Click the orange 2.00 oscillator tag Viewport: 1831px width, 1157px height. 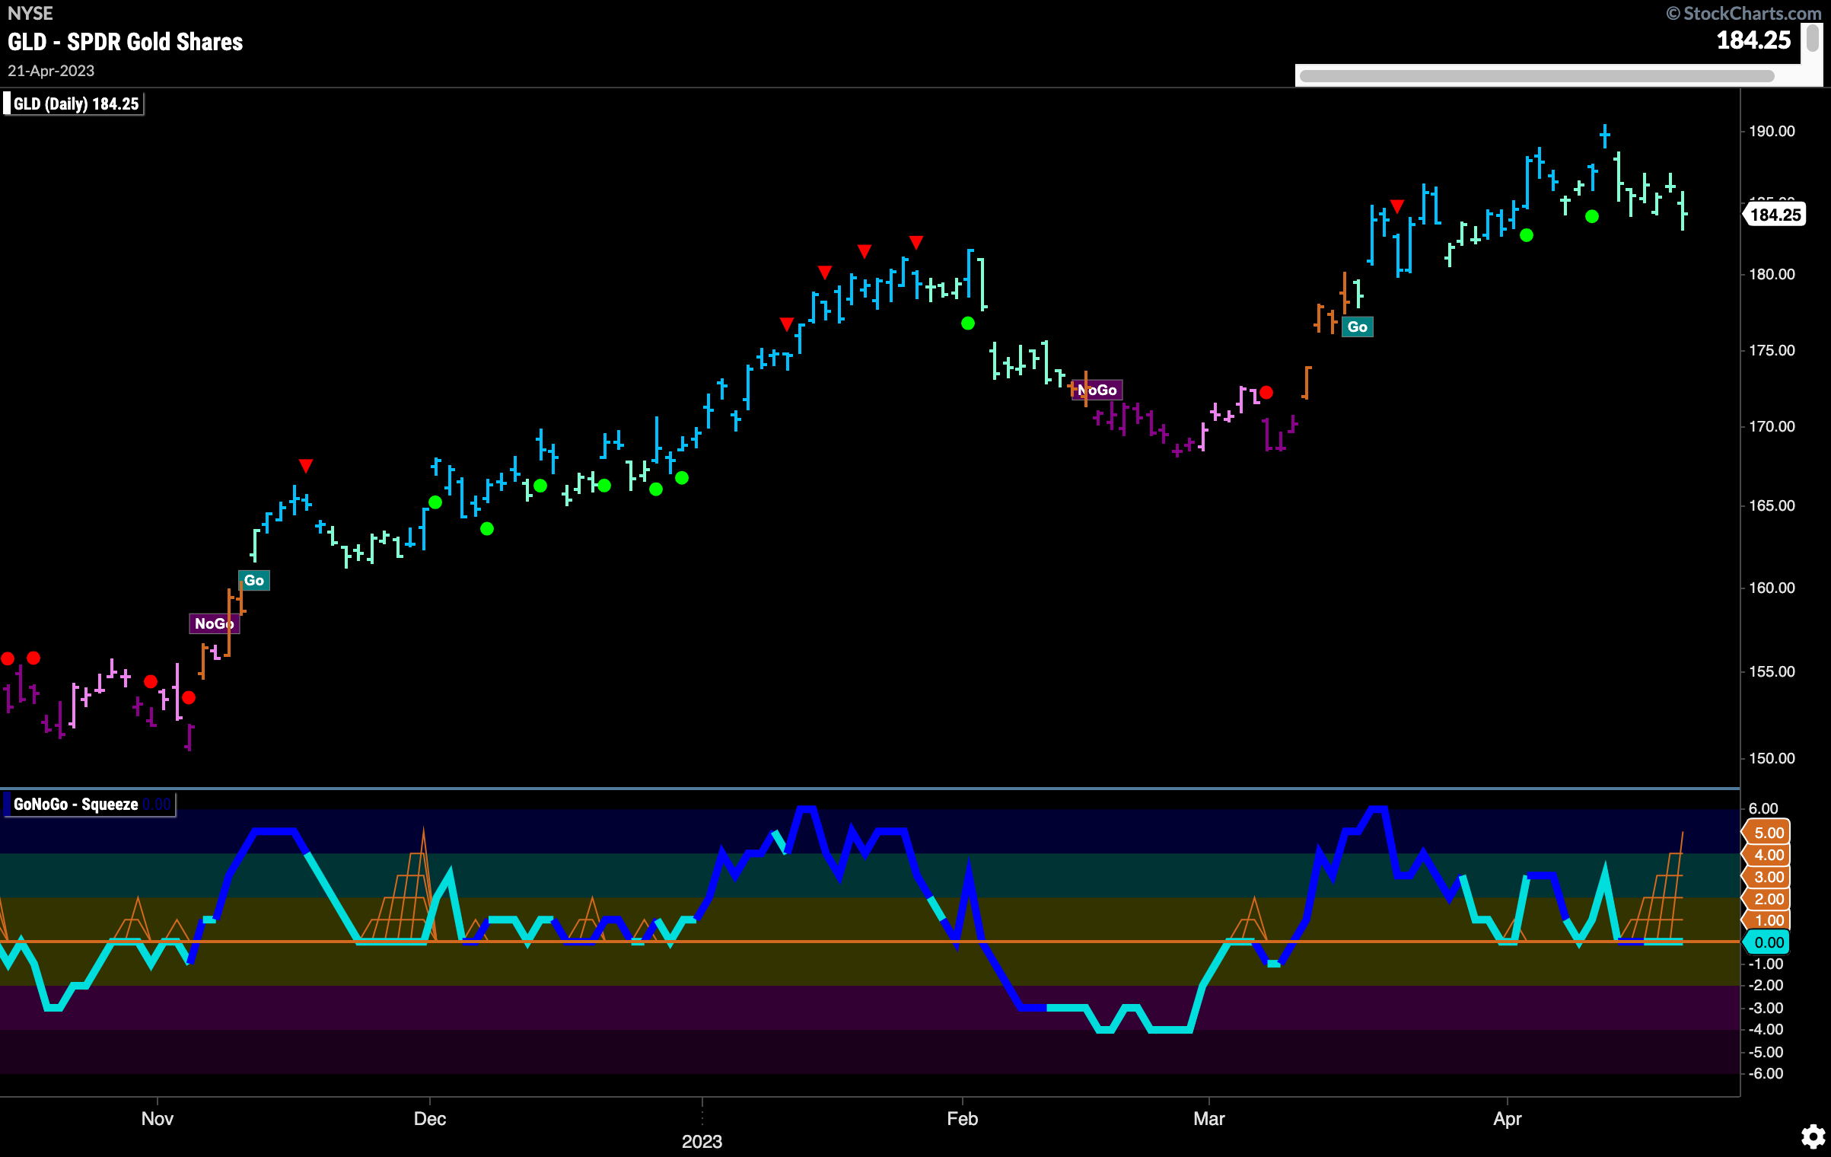[1767, 899]
